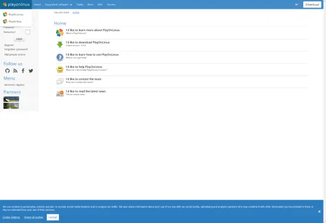Click the 'Follow us' sidebar heading
The image size is (326, 223).
pos(13,64)
